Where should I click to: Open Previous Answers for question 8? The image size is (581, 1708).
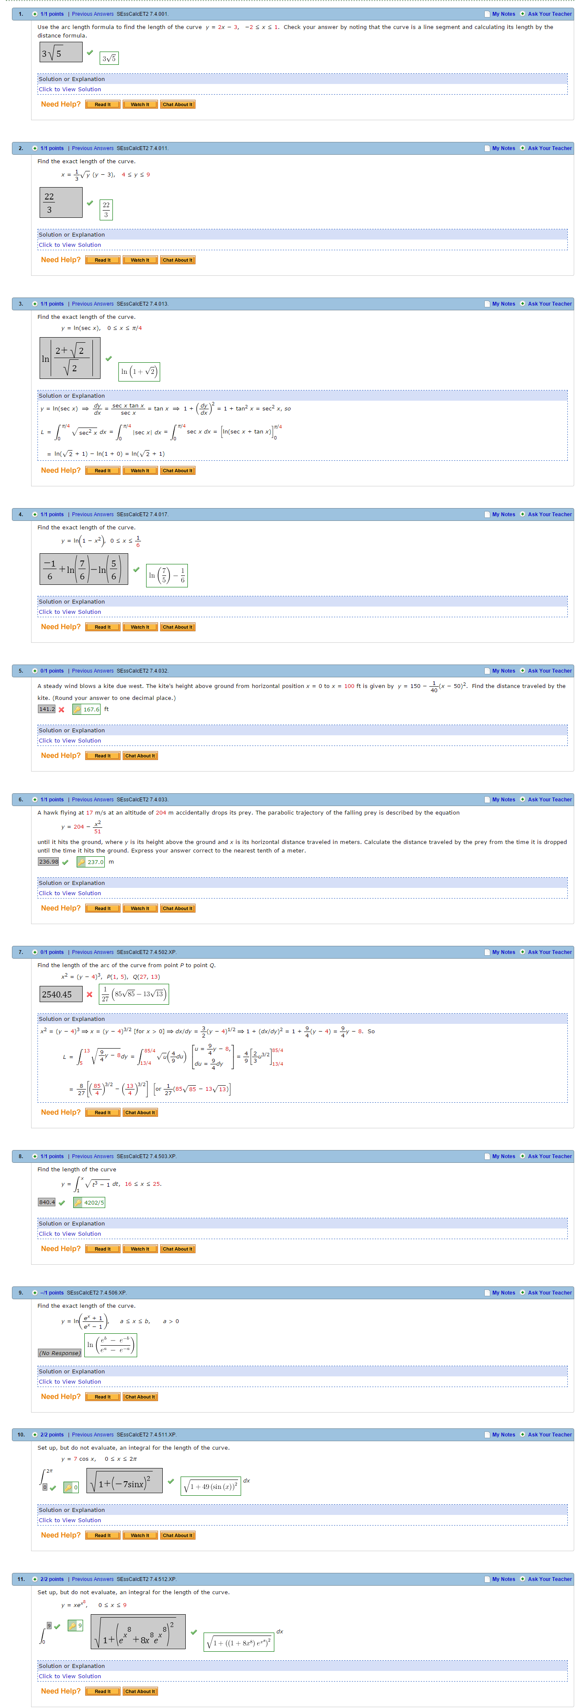(92, 1156)
